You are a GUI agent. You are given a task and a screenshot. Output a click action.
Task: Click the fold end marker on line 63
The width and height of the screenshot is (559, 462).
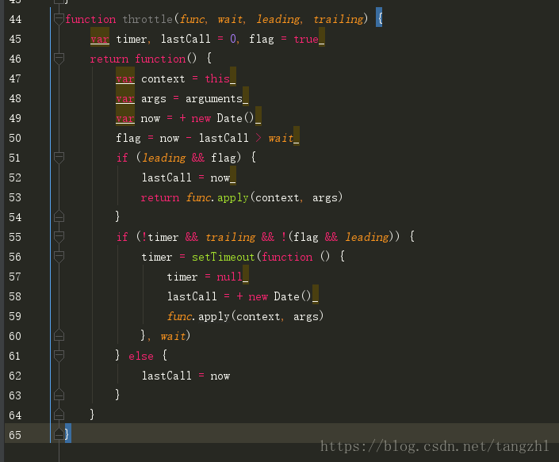coord(59,395)
